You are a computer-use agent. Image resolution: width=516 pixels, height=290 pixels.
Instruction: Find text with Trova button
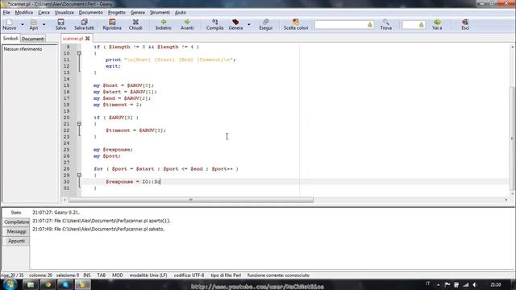click(x=386, y=25)
